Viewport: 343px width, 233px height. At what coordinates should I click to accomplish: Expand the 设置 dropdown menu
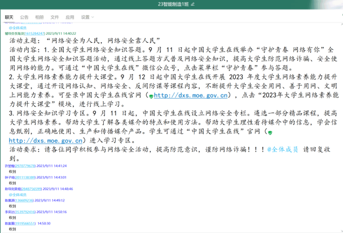click(86, 17)
